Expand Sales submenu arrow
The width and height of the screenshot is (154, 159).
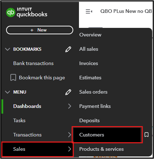(70, 149)
